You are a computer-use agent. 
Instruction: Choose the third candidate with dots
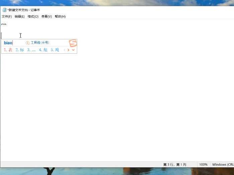31,50
